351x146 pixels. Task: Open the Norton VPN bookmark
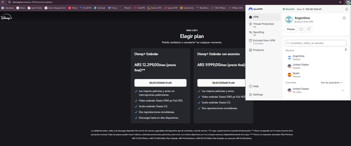pos(155,8)
